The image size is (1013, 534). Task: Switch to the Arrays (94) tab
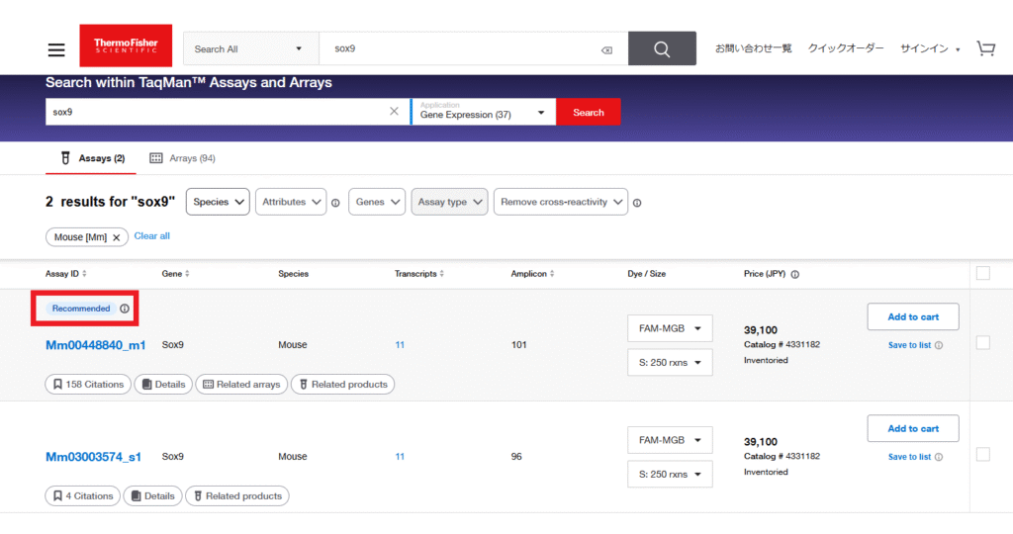click(x=182, y=158)
